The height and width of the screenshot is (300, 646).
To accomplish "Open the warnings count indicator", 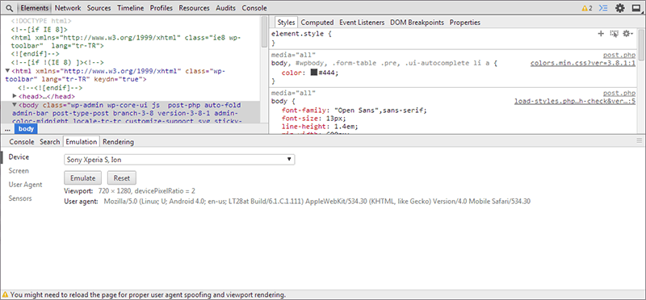I will [588, 8].
